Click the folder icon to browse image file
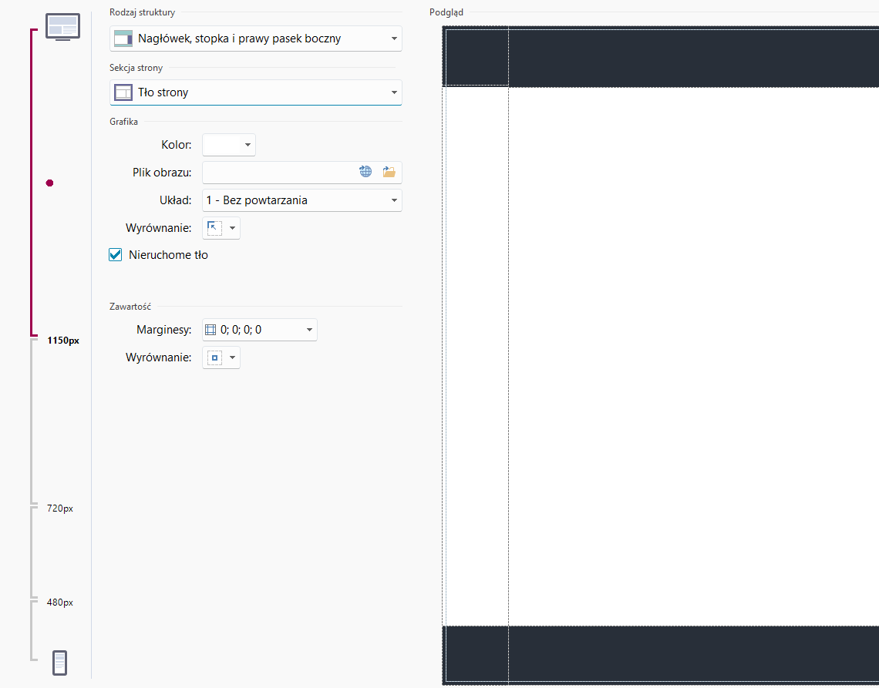Viewport: 879px width, 688px height. coord(389,173)
